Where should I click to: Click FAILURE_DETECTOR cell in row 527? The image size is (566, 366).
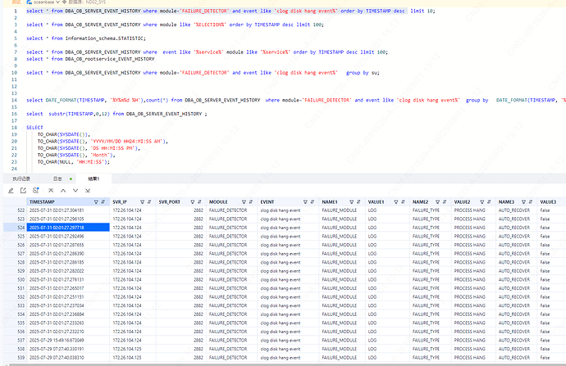(232, 254)
